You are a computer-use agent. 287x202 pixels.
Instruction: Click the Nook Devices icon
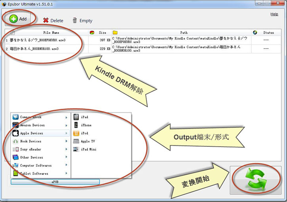click(x=15, y=141)
